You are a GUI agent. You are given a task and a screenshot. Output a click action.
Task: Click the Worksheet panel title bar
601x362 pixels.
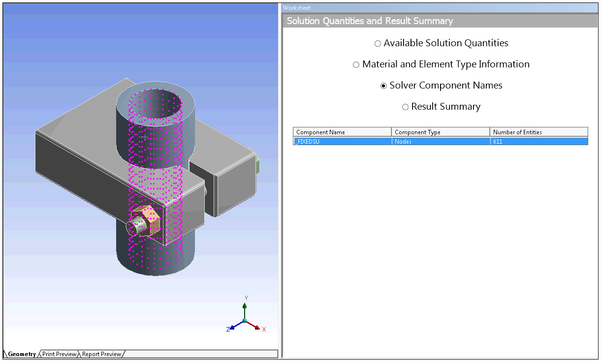(x=440, y=8)
